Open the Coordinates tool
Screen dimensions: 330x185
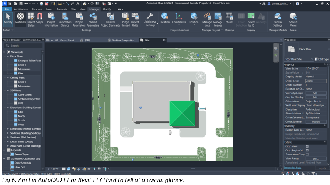click(179, 18)
